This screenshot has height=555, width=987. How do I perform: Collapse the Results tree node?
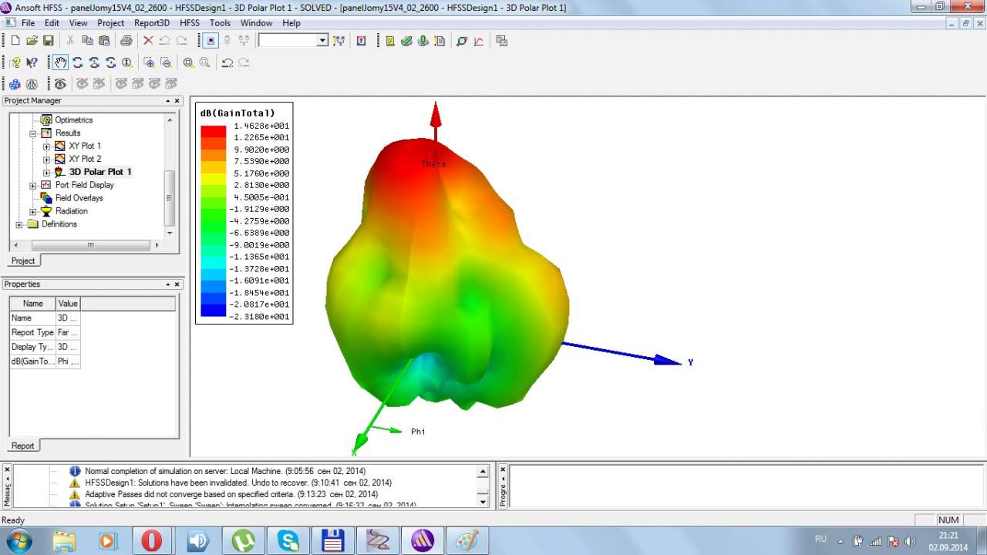pyautogui.click(x=33, y=133)
